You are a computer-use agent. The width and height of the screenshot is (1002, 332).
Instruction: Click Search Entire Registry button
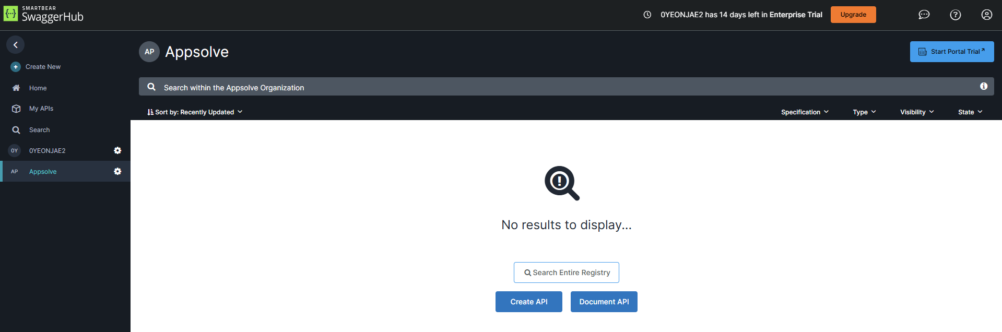point(567,272)
